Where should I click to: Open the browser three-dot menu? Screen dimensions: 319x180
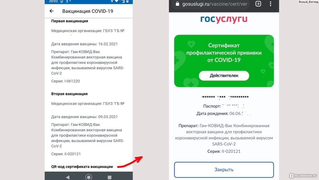tap(270, 4)
